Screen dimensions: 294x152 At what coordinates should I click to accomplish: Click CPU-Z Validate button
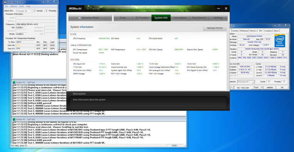click(270, 87)
